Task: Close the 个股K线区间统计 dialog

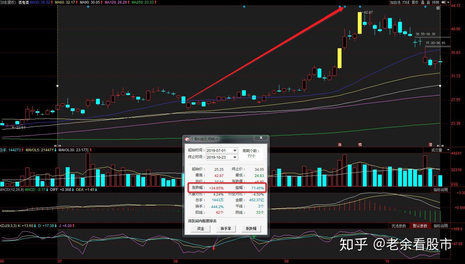Action: (261, 138)
